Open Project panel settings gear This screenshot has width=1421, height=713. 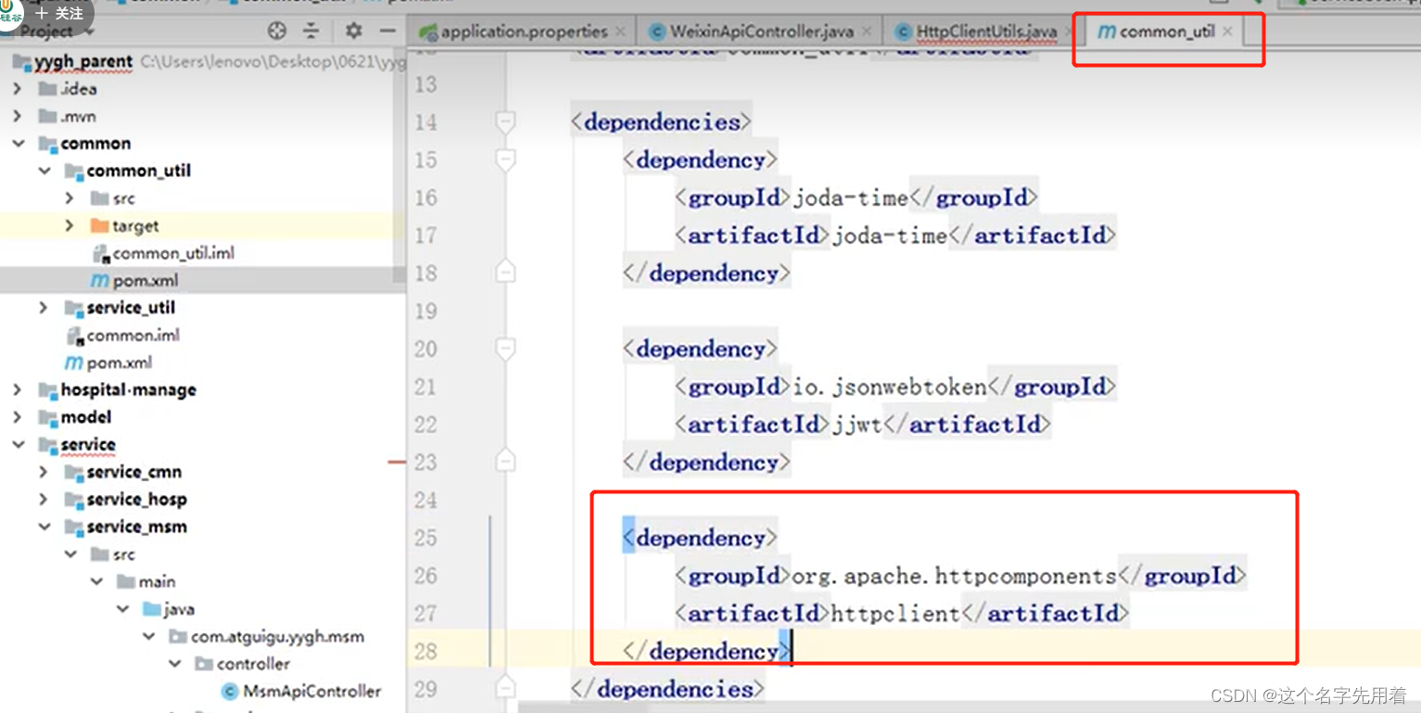354,32
